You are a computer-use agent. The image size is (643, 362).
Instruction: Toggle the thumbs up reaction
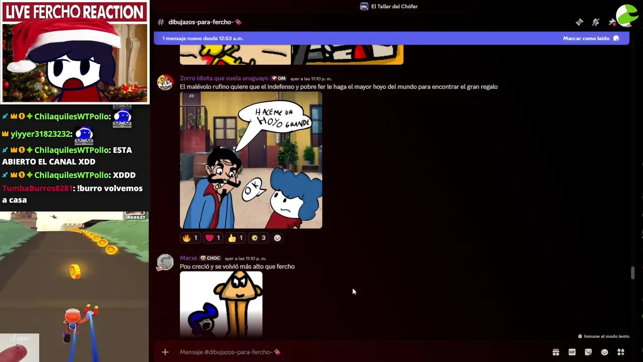[x=236, y=238]
